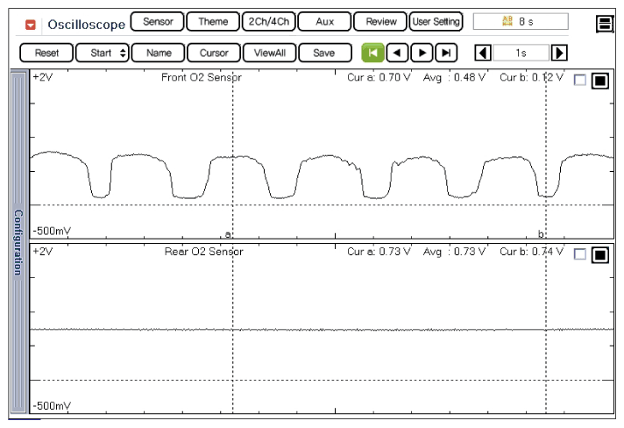Tick the Front O2 Sensor channel checkbox

[x=579, y=81]
